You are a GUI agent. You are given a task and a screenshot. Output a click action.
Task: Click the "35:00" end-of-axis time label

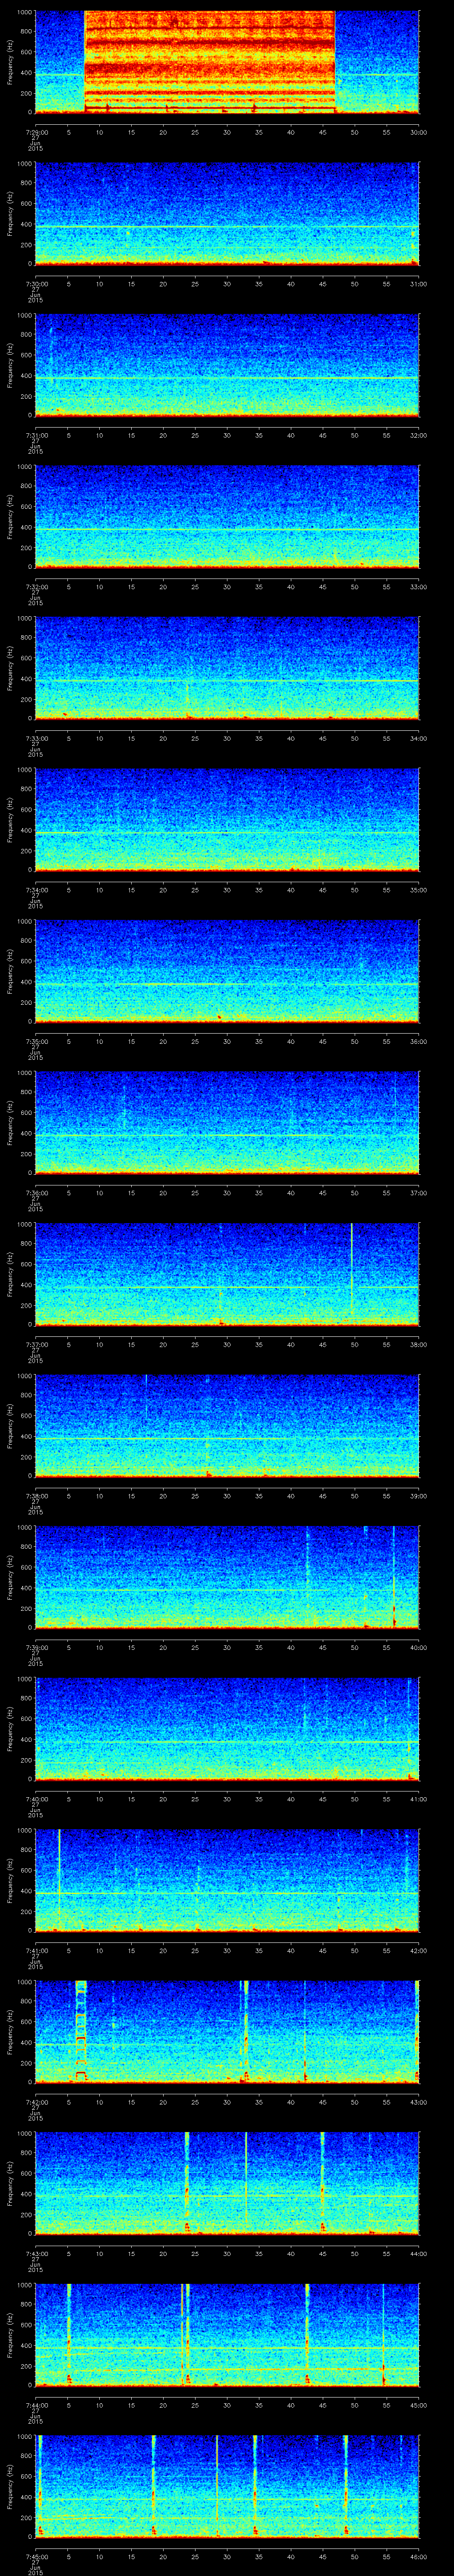[x=418, y=890]
